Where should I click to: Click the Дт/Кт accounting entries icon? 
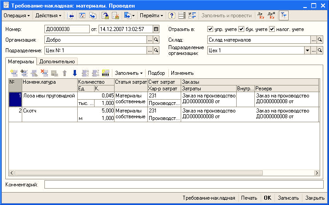pos(261,15)
